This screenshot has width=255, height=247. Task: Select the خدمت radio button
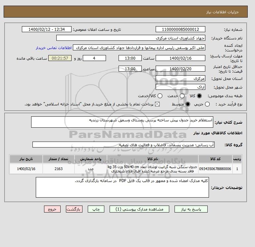[182, 96]
